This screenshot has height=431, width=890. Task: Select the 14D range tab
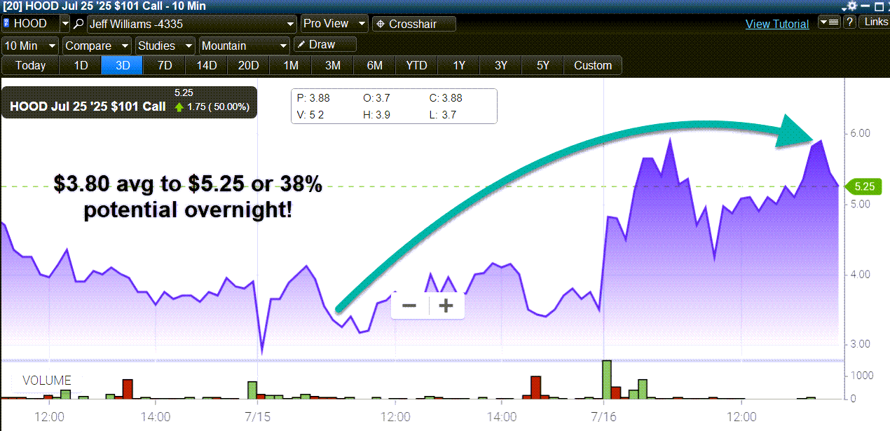207,66
